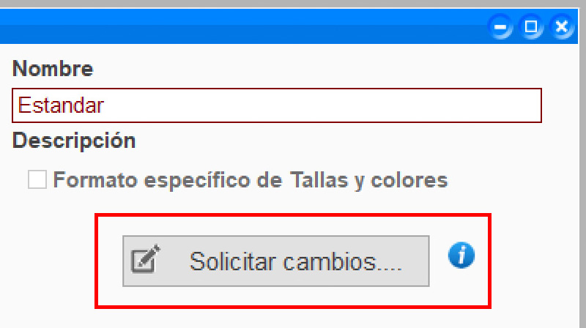
Task: Click the 'cambios....' text on the button
Action: pyautogui.click(x=347, y=261)
